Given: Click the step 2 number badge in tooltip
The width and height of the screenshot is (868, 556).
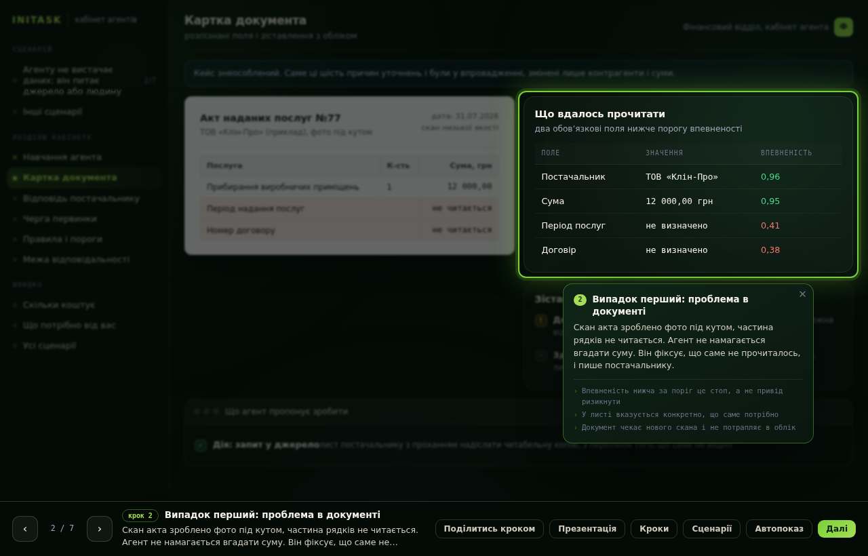Looking at the screenshot, I should click(580, 300).
